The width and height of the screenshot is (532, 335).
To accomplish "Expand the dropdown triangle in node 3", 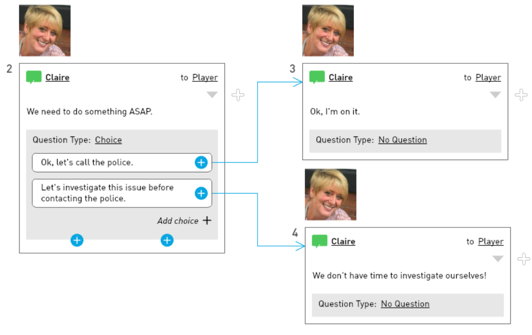I will [495, 95].
